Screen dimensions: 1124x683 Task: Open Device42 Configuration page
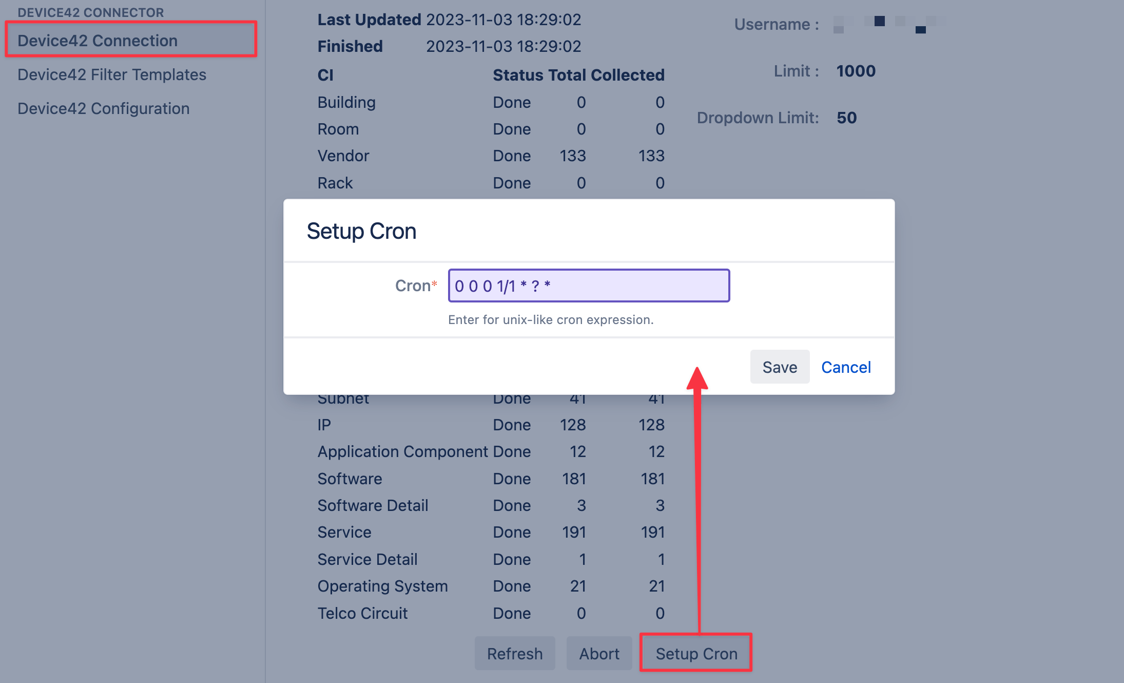(103, 109)
